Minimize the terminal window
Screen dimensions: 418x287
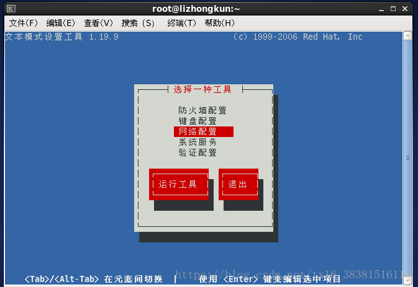tap(381, 9)
